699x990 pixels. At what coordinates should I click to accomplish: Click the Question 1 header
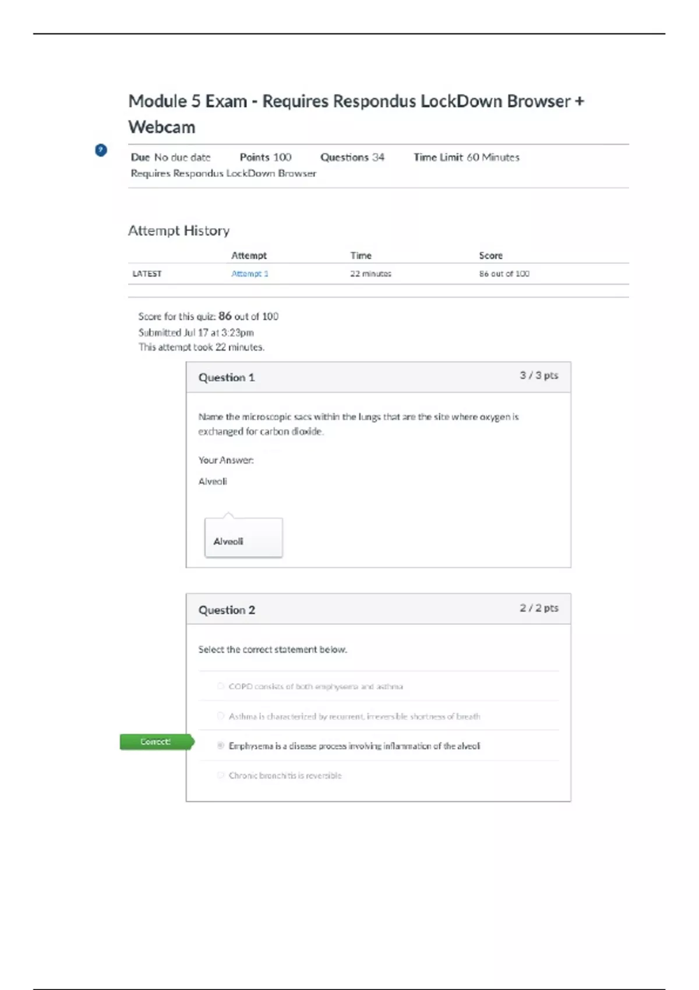227,377
